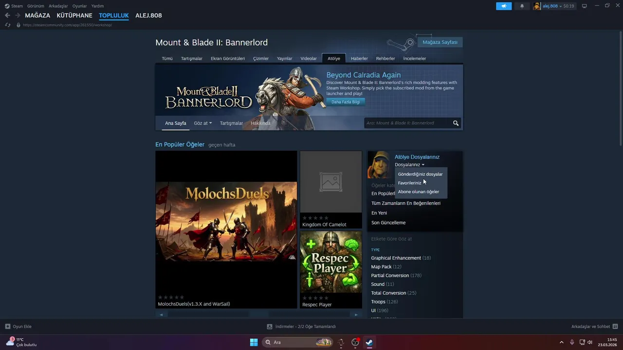Viewport: 623px width, 350px height.
Task: Go back with the left arrow
Action: coord(7,16)
